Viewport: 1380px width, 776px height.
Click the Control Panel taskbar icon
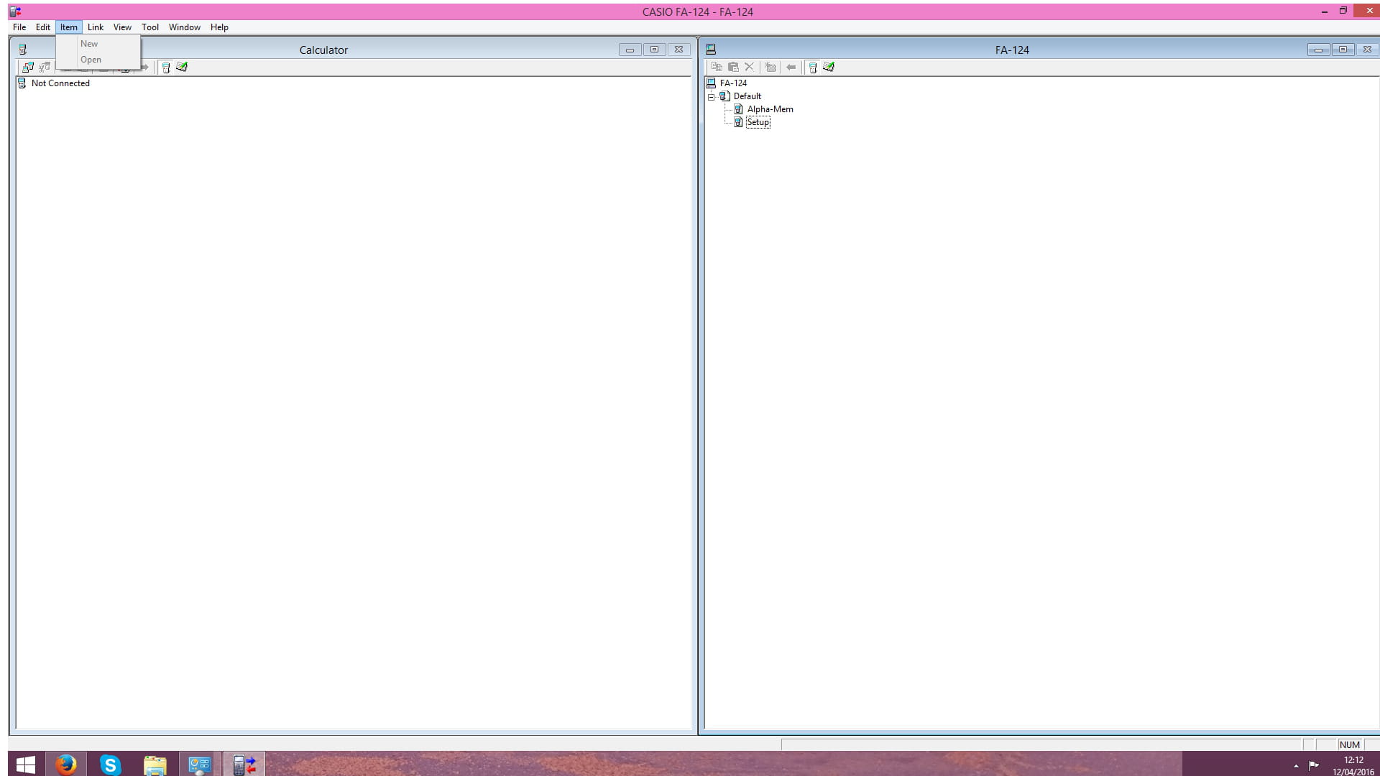coord(199,765)
